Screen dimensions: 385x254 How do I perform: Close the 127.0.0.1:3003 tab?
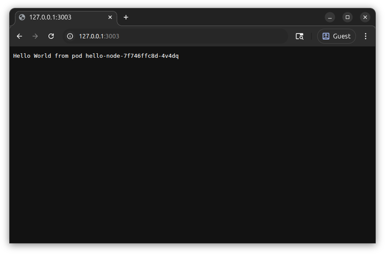110,17
